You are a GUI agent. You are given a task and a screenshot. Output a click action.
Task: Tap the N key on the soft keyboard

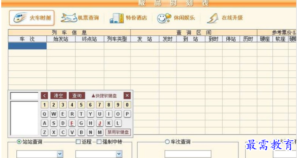(90, 132)
